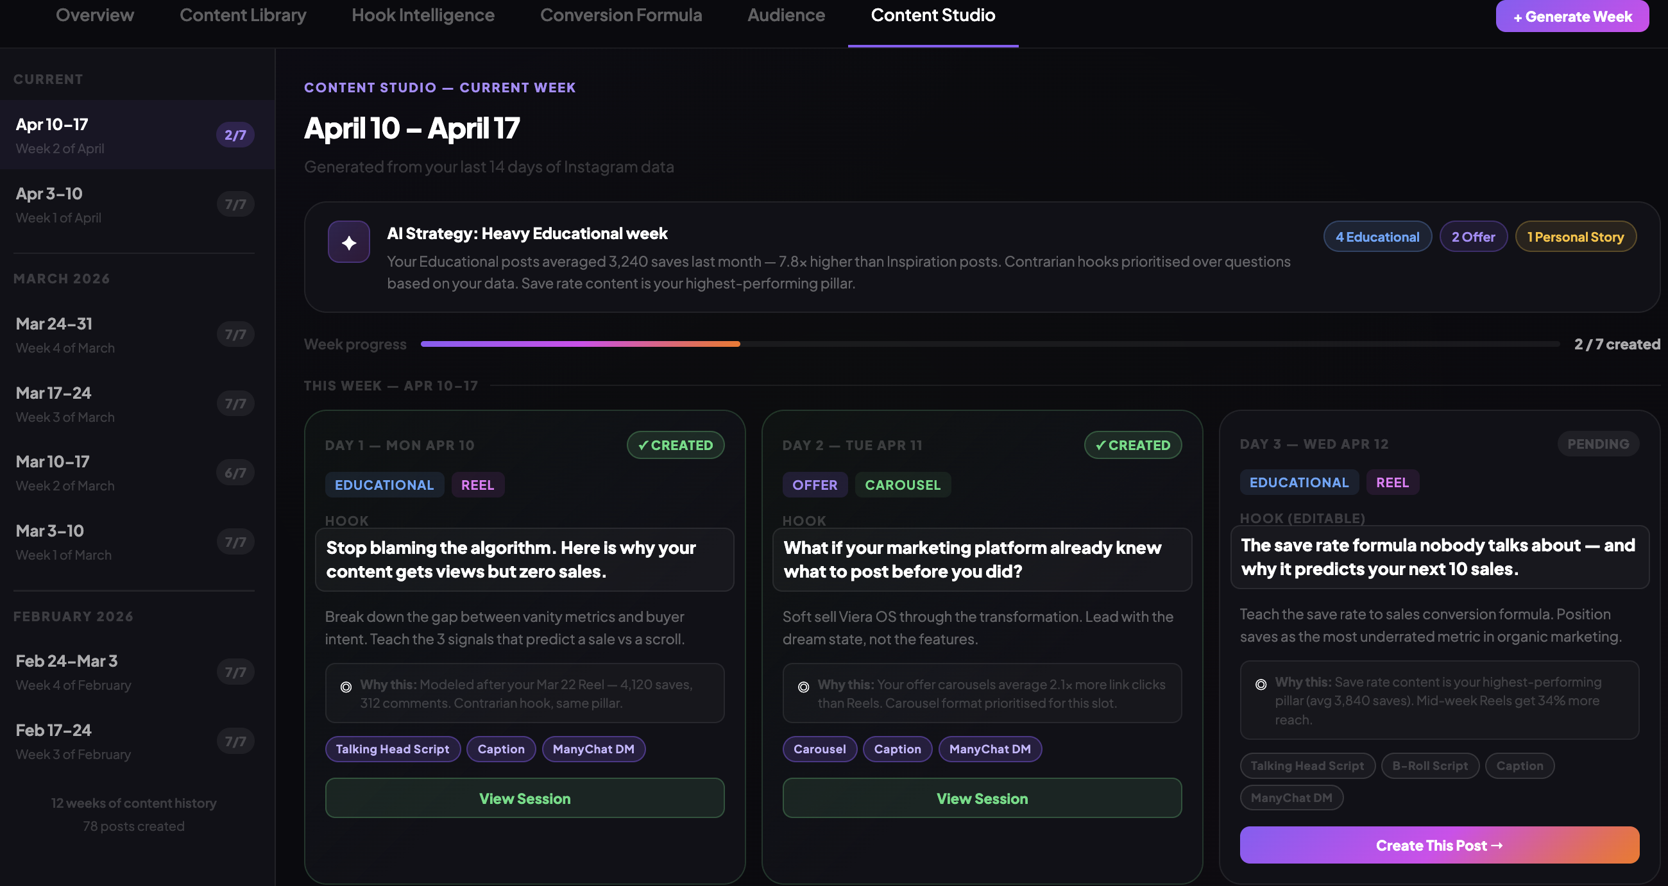This screenshot has height=886, width=1668.
Task: Click the B-Roll Script chip on Day 3
Action: click(x=1430, y=765)
